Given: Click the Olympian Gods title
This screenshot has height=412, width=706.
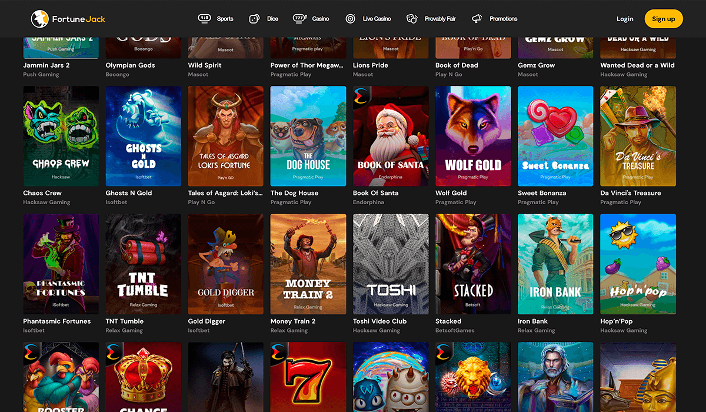Looking at the screenshot, I should (130, 65).
